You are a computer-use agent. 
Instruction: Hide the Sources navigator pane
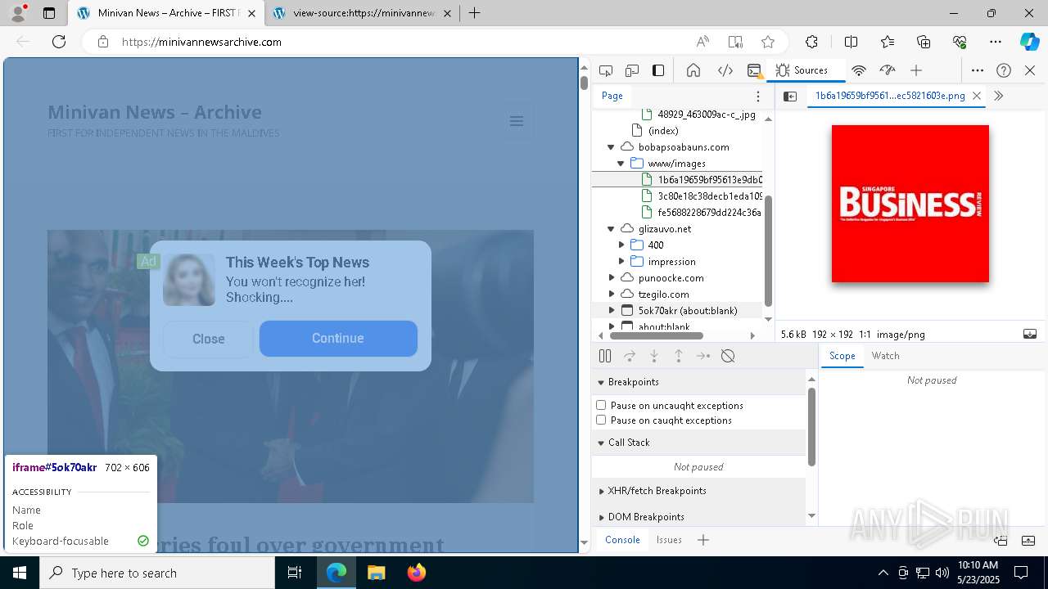pyautogui.click(x=790, y=96)
